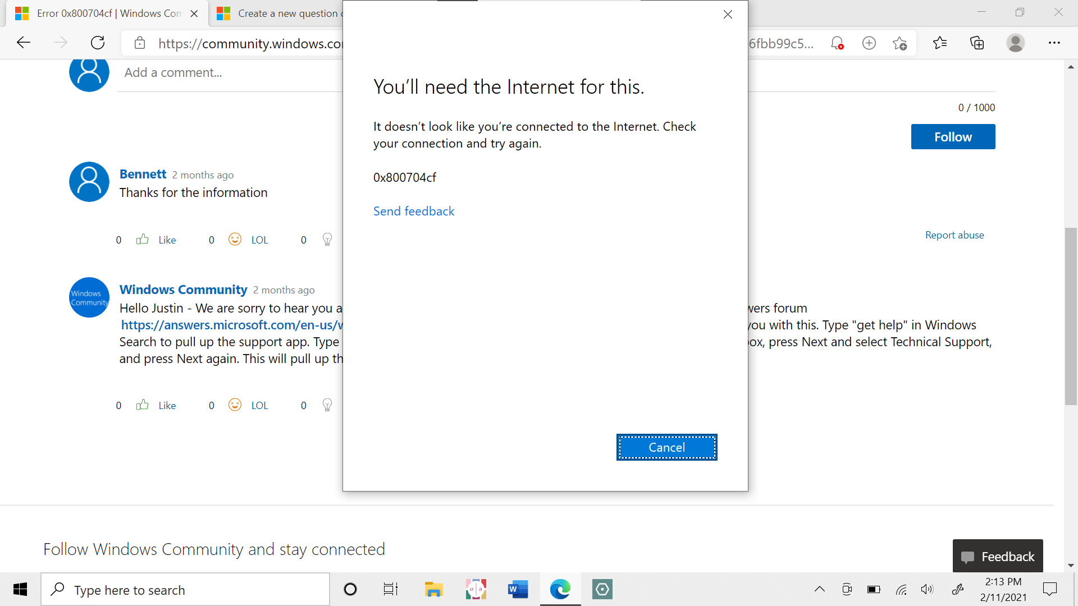Click the page vertical scrollbar thumb
Screen dimensions: 1078x606
pos(1071,316)
